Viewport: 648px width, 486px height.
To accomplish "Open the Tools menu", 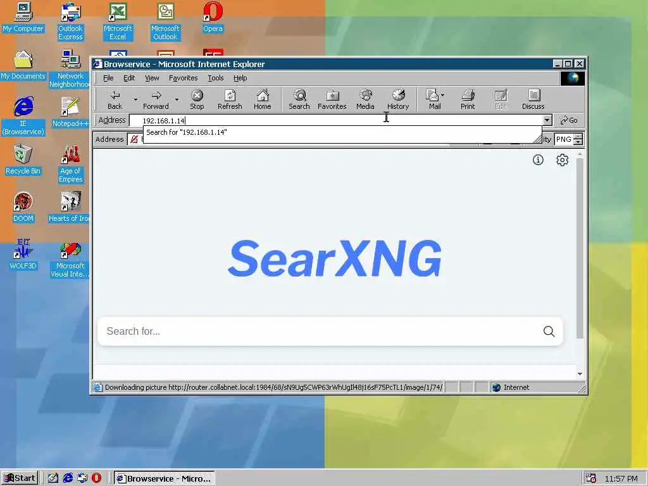I will point(215,78).
